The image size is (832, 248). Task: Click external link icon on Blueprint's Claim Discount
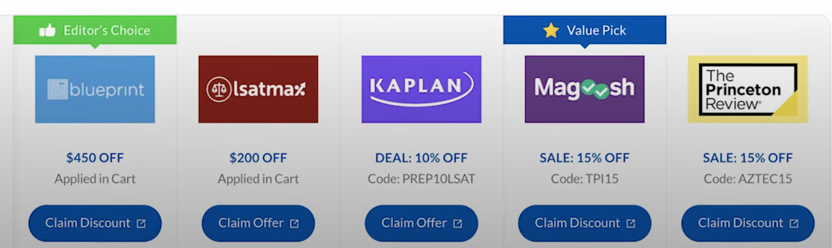coord(141,223)
